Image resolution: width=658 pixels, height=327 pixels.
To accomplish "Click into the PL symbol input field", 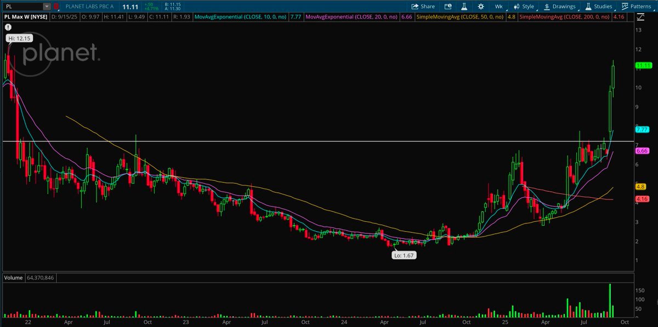I will 22,7.
